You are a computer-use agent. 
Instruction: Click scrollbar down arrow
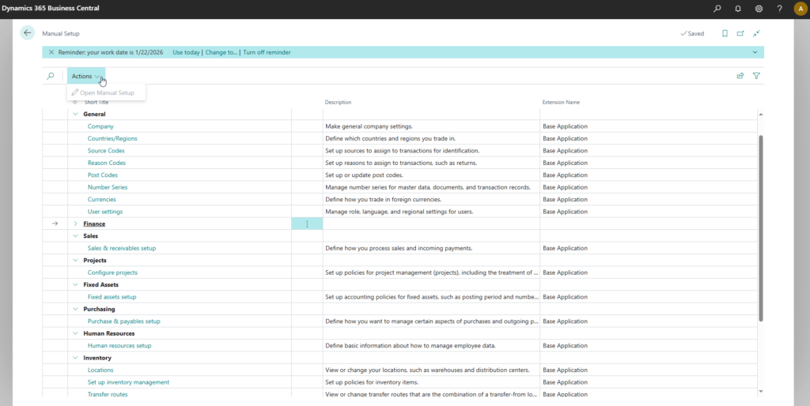pyautogui.click(x=760, y=392)
